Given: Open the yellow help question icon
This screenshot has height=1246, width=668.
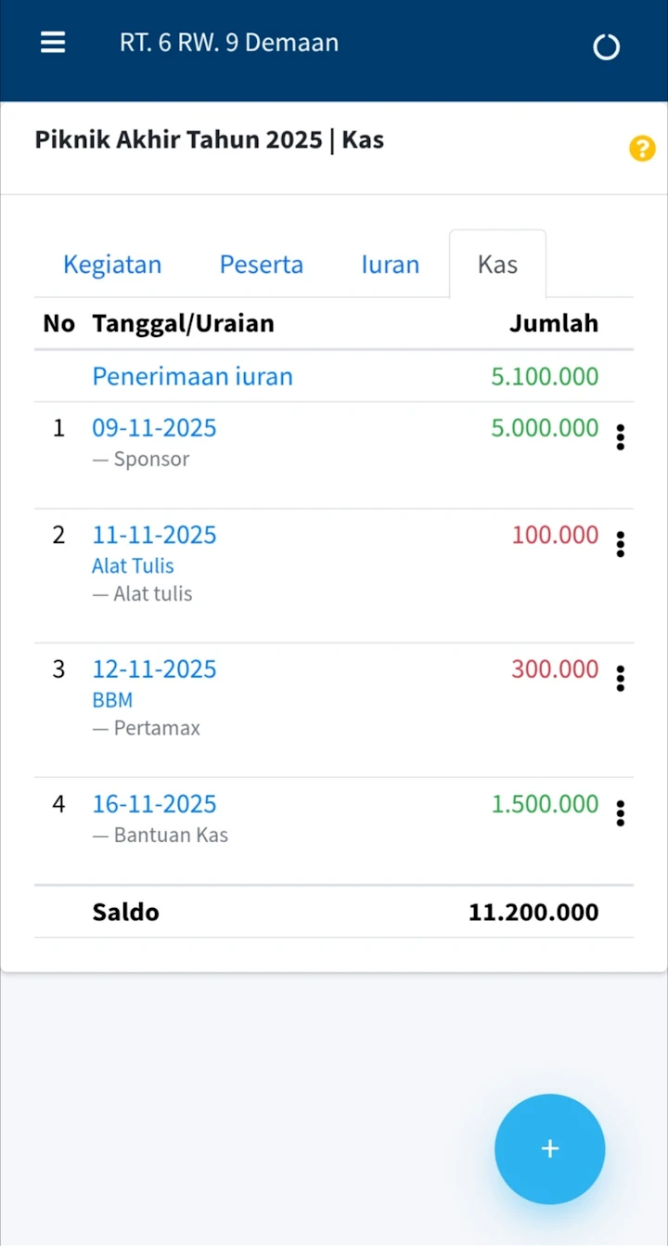Looking at the screenshot, I should (x=641, y=149).
